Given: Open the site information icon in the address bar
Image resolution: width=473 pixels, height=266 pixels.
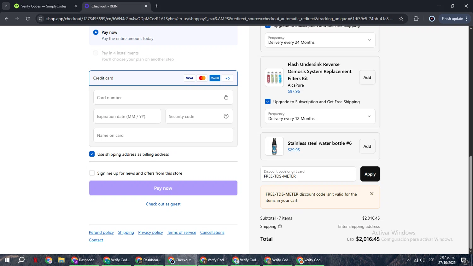Looking at the screenshot, I should point(40,19).
